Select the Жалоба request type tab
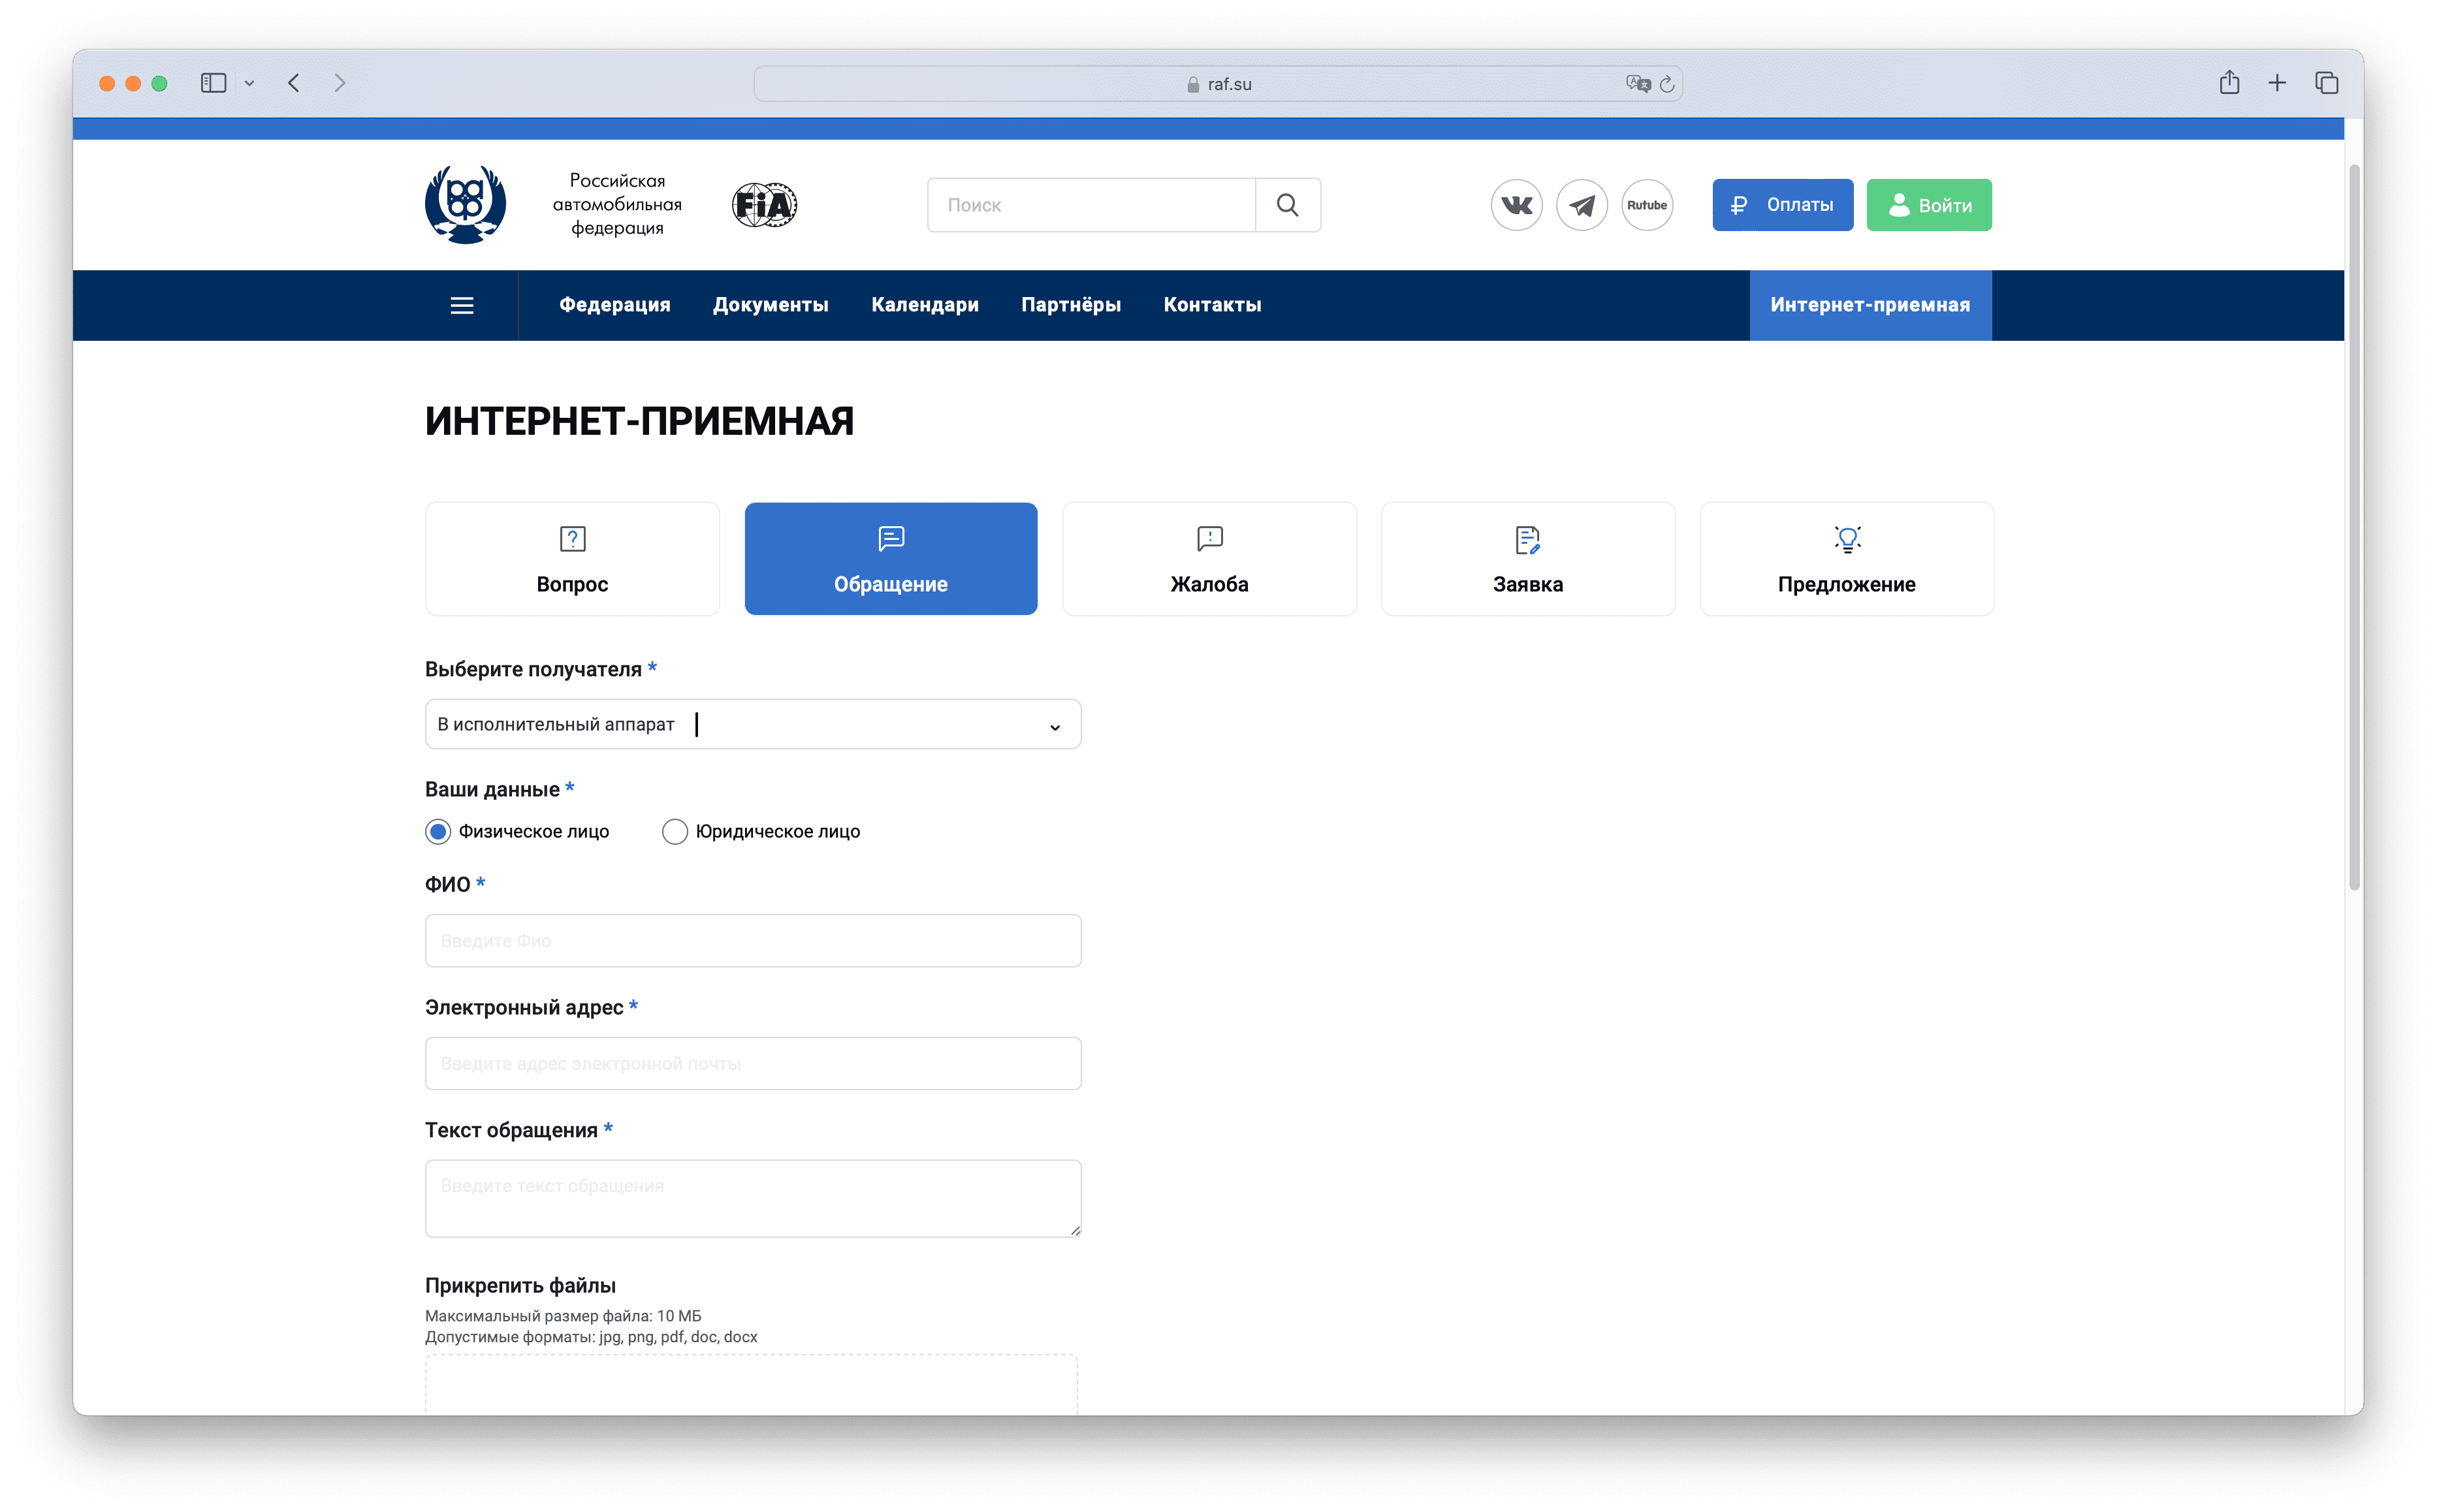 [x=1209, y=559]
